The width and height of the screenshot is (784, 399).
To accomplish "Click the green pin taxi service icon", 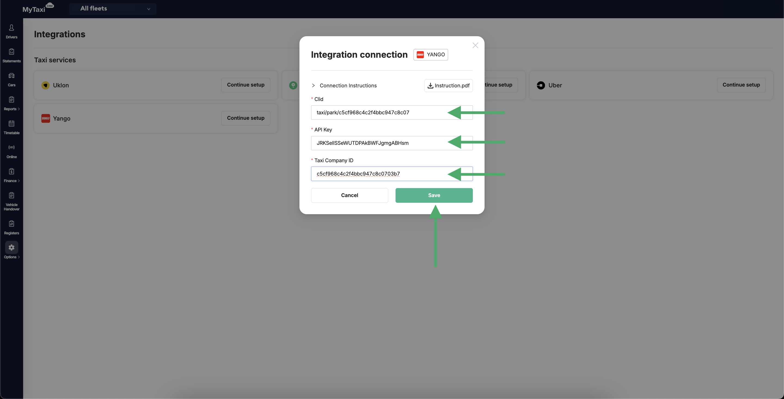I will click(293, 85).
